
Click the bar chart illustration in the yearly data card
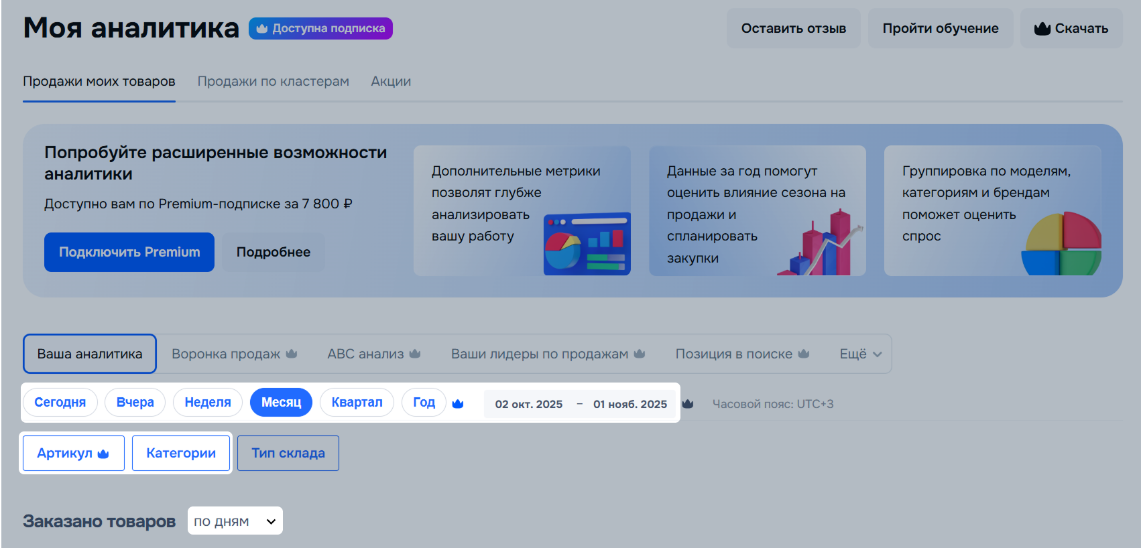coord(821,245)
